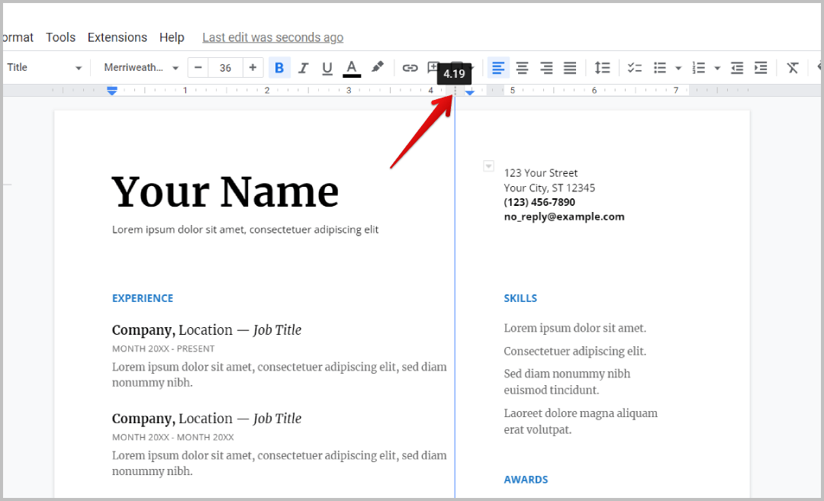This screenshot has height=501, width=824.
Task: Click the insert link icon
Action: tap(410, 68)
